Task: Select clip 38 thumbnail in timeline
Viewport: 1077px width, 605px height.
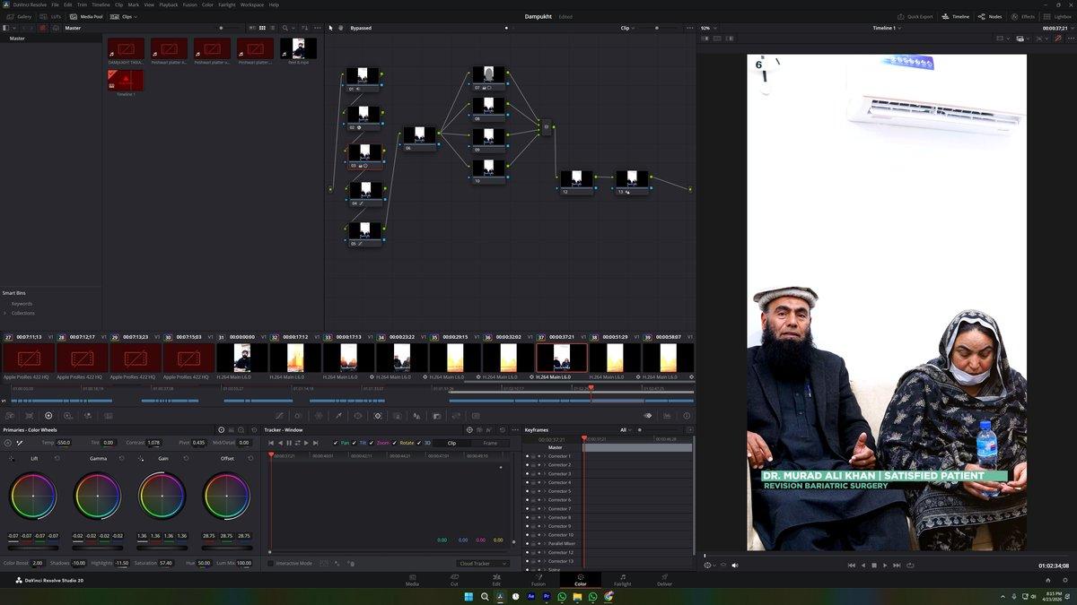Action: [615, 358]
